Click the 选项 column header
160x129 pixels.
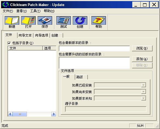point(49,48)
